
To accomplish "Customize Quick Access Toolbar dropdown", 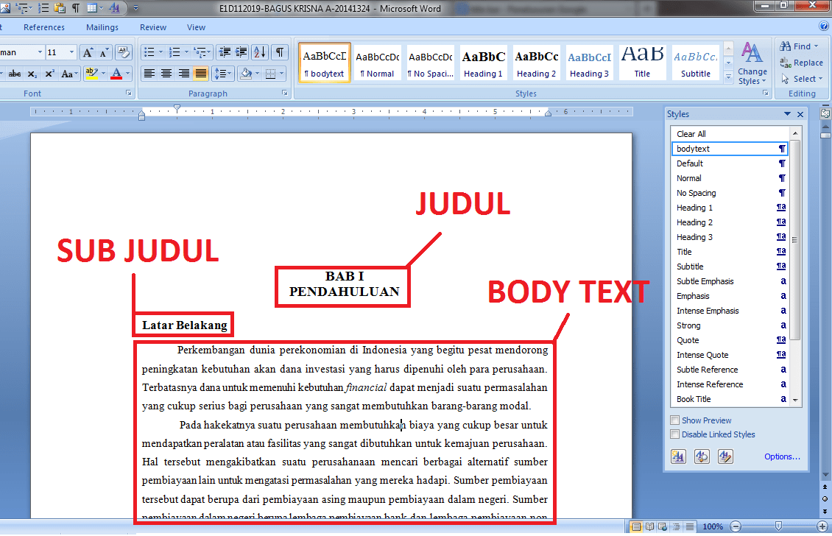I will [x=135, y=8].
